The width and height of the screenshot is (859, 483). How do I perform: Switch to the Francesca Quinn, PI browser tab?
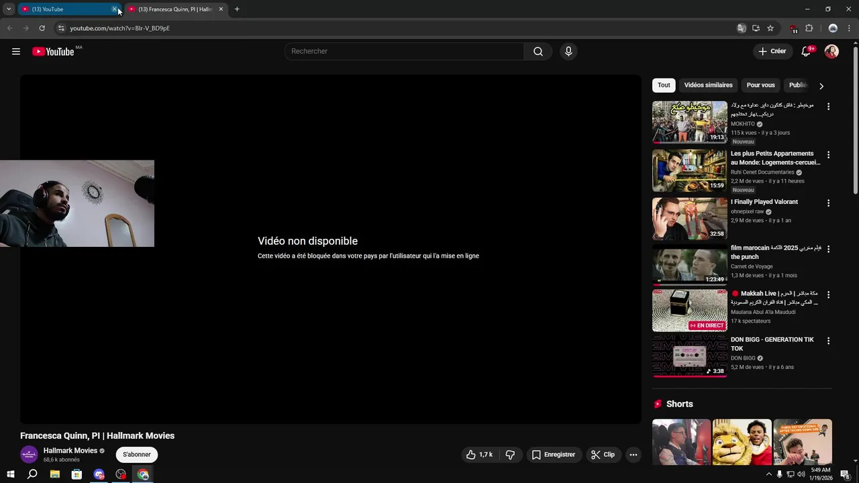176,9
